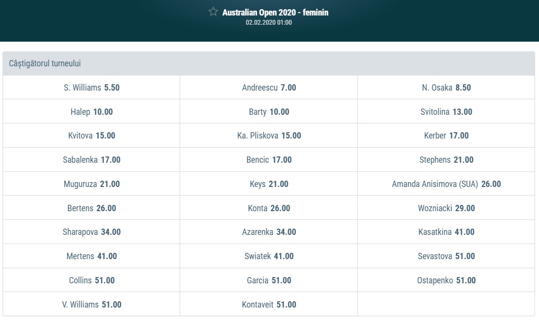The height and width of the screenshot is (325, 539).
Task: Choose N. Osaka at 8.50
Action: pos(446,88)
